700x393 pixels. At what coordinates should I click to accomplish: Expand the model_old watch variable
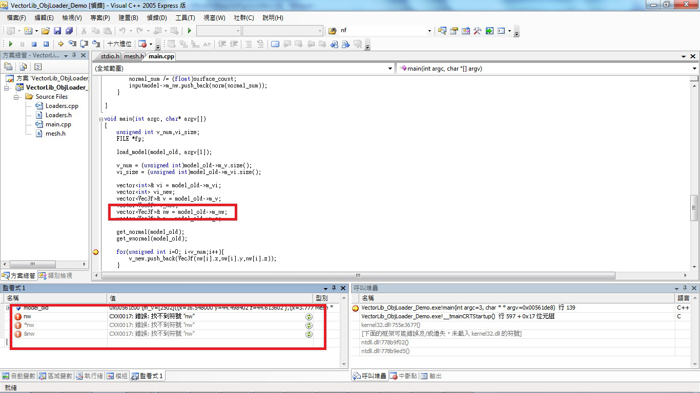[x=8, y=308]
